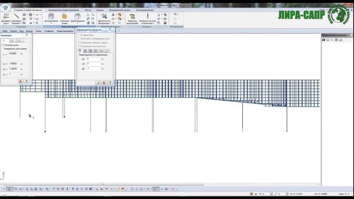This screenshot has width=354, height=199.
Task: Open the LIRA-SAPR application menu orb
Action: pos(5,7)
